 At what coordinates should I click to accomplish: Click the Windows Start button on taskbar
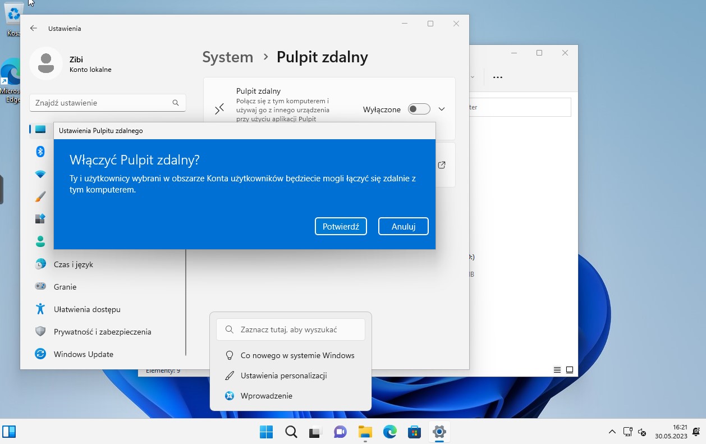(x=266, y=432)
